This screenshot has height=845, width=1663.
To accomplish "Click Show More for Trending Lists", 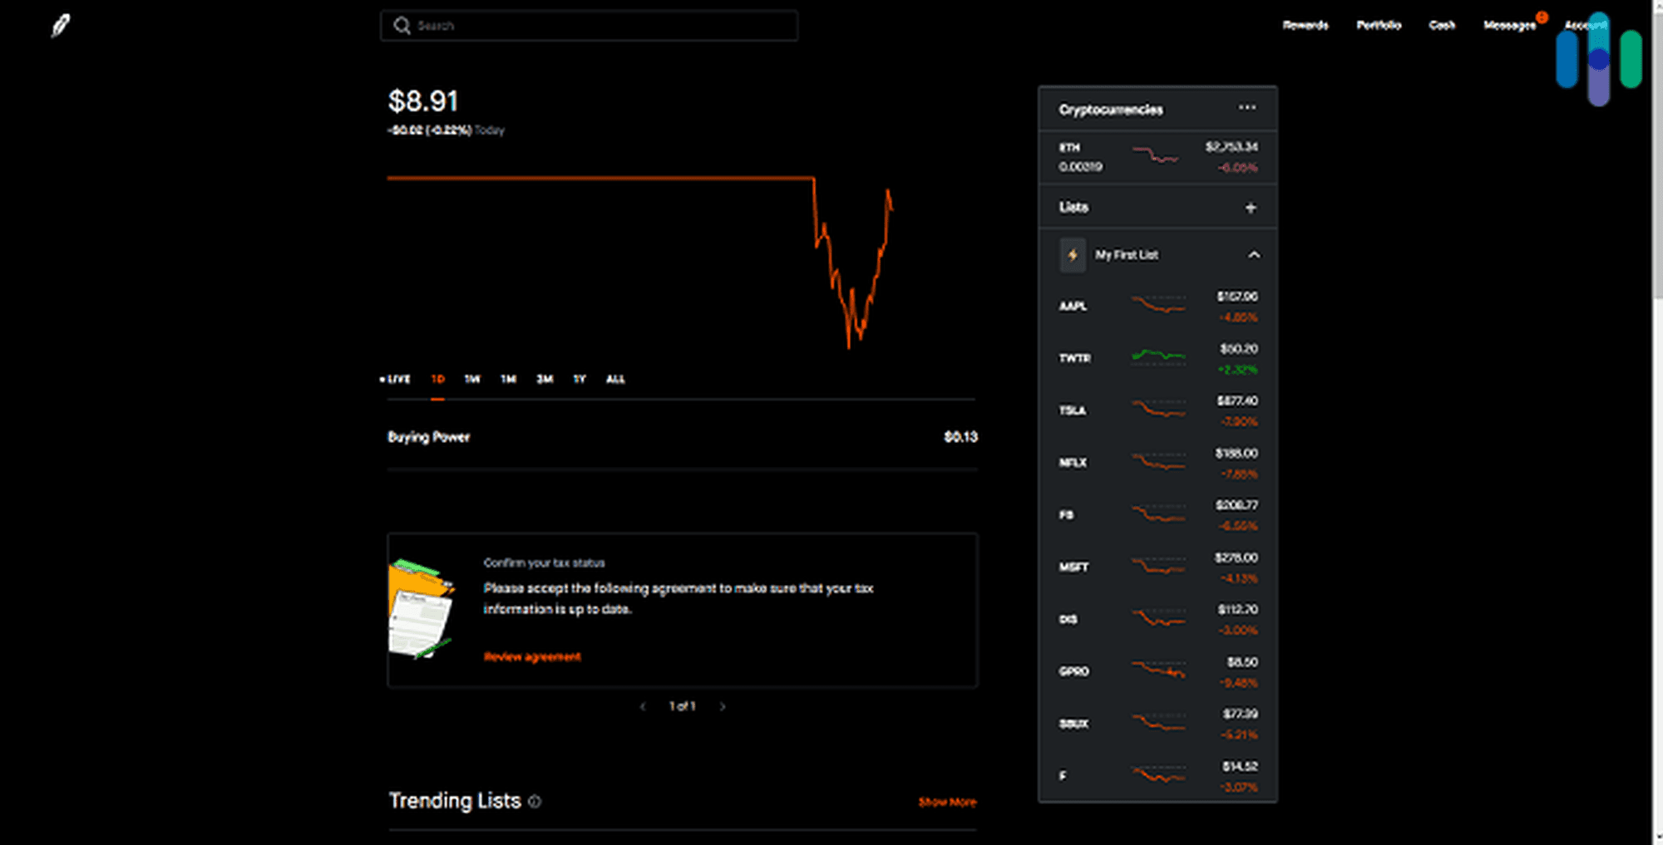I will point(947,803).
